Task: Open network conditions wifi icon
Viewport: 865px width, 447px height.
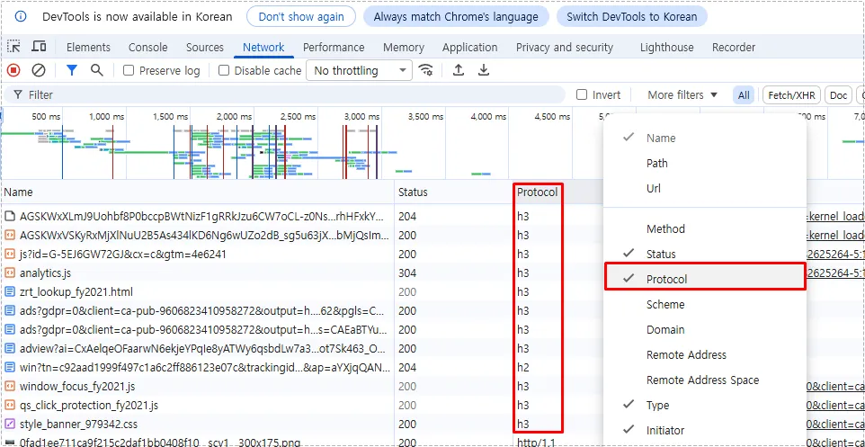Action: click(426, 70)
